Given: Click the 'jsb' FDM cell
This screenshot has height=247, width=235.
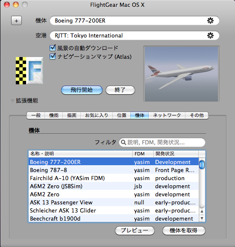Looking at the screenshot, I should (x=138, y=187).
